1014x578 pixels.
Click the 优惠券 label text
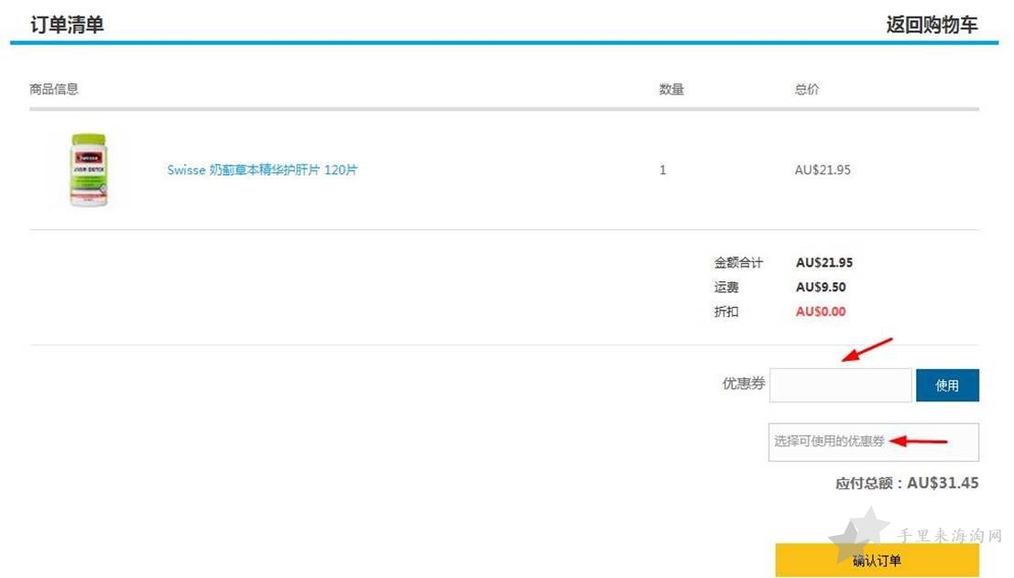pos(744,384)
